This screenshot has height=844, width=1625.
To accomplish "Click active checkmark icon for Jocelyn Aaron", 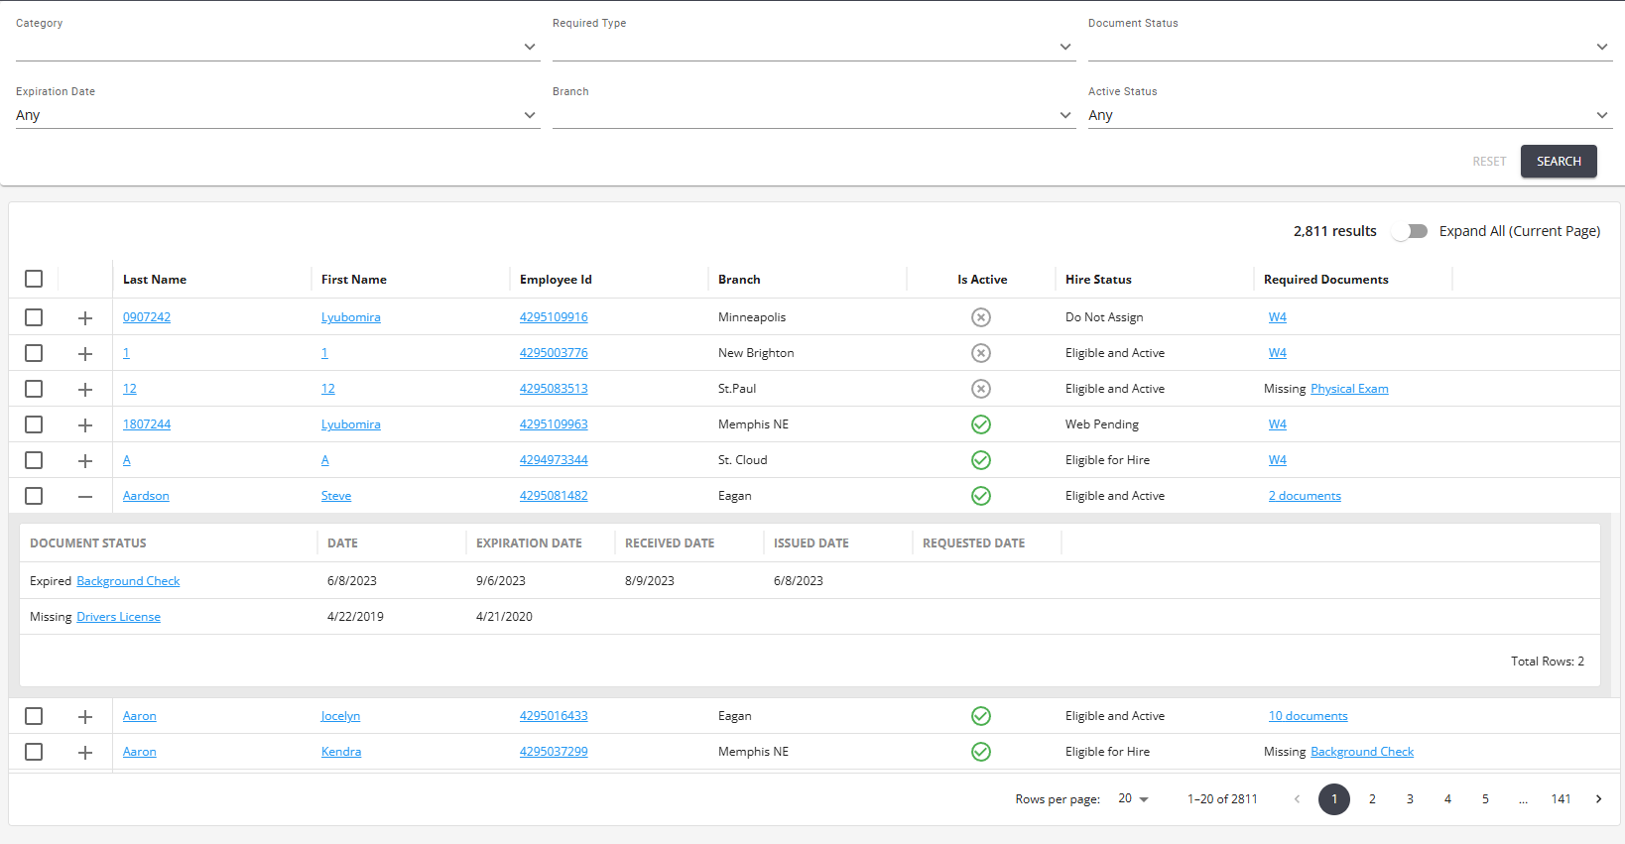I will pos(981,716).
